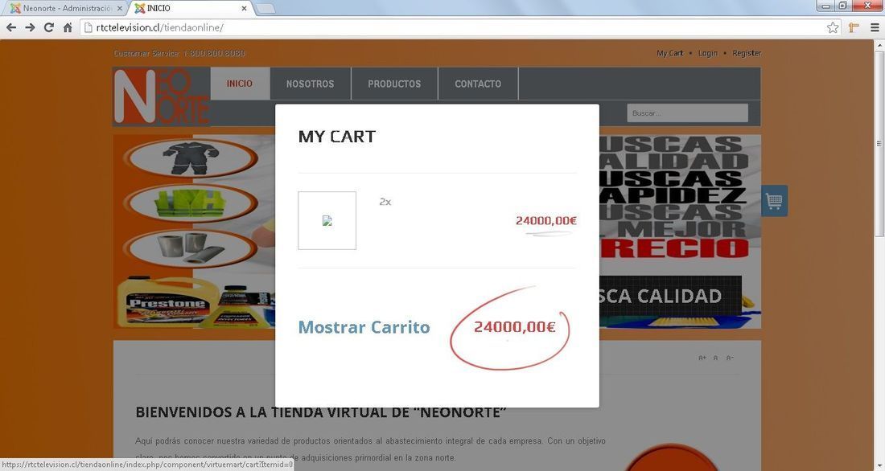Select the INICIO browser tab
This screenshot has width=885, height=471.
point(189,9)
